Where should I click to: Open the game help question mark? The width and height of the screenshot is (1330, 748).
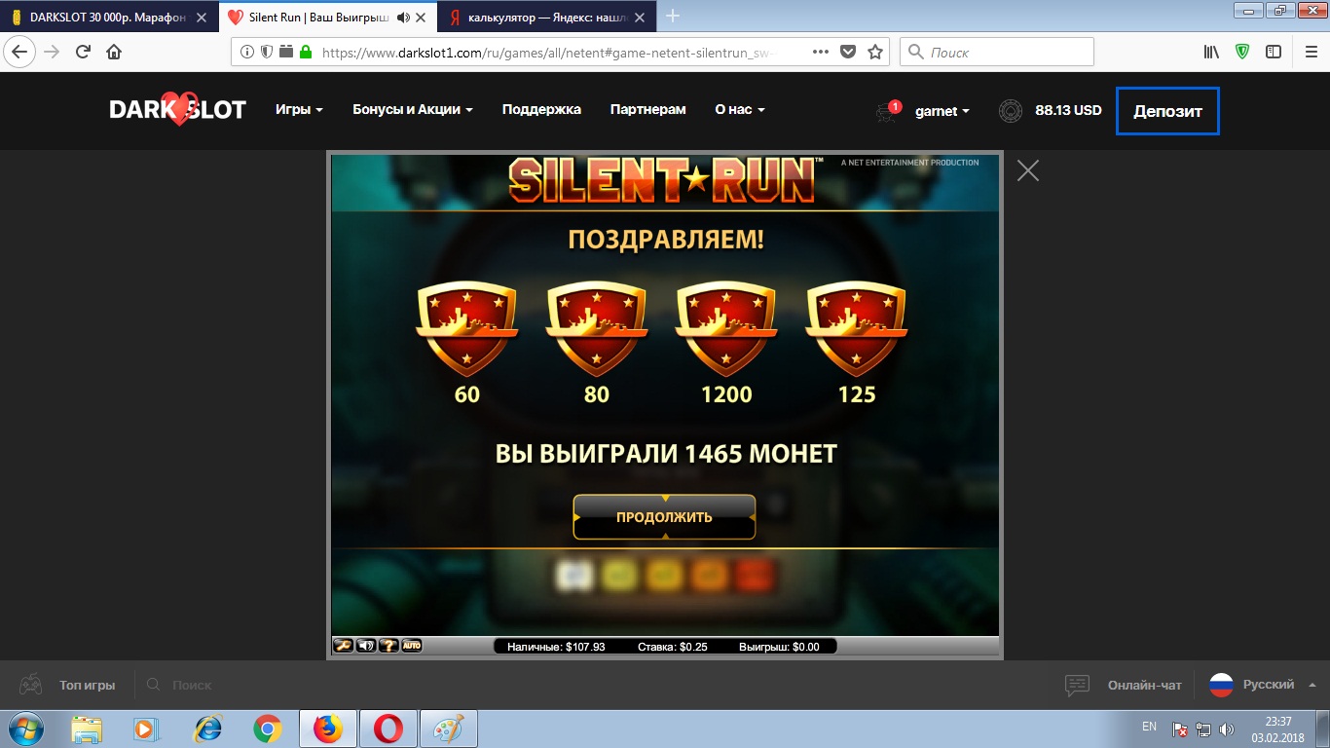click(388, 645)
